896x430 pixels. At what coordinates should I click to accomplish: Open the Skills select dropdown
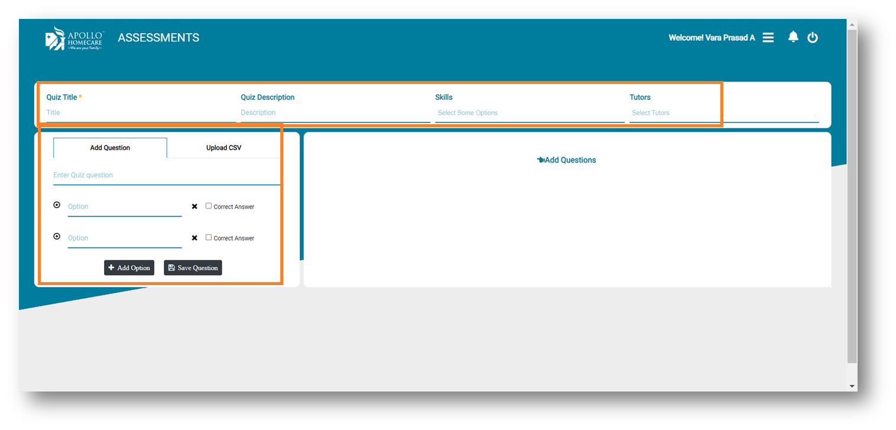click(529, 113)
